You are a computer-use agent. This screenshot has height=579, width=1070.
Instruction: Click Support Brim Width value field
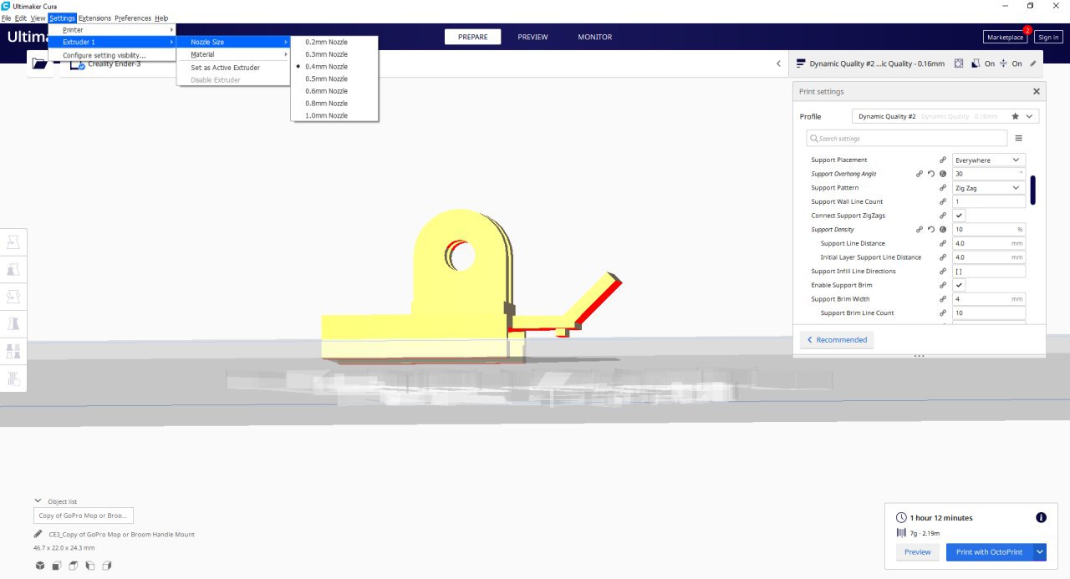989,298
